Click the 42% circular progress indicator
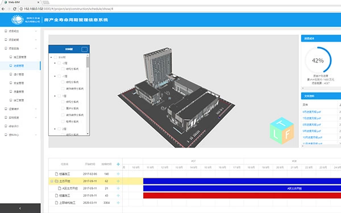Screen dimensions: 341x213 tap(318, 60)
